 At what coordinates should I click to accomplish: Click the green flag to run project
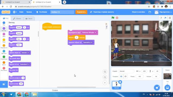click(x=113, y=18)
